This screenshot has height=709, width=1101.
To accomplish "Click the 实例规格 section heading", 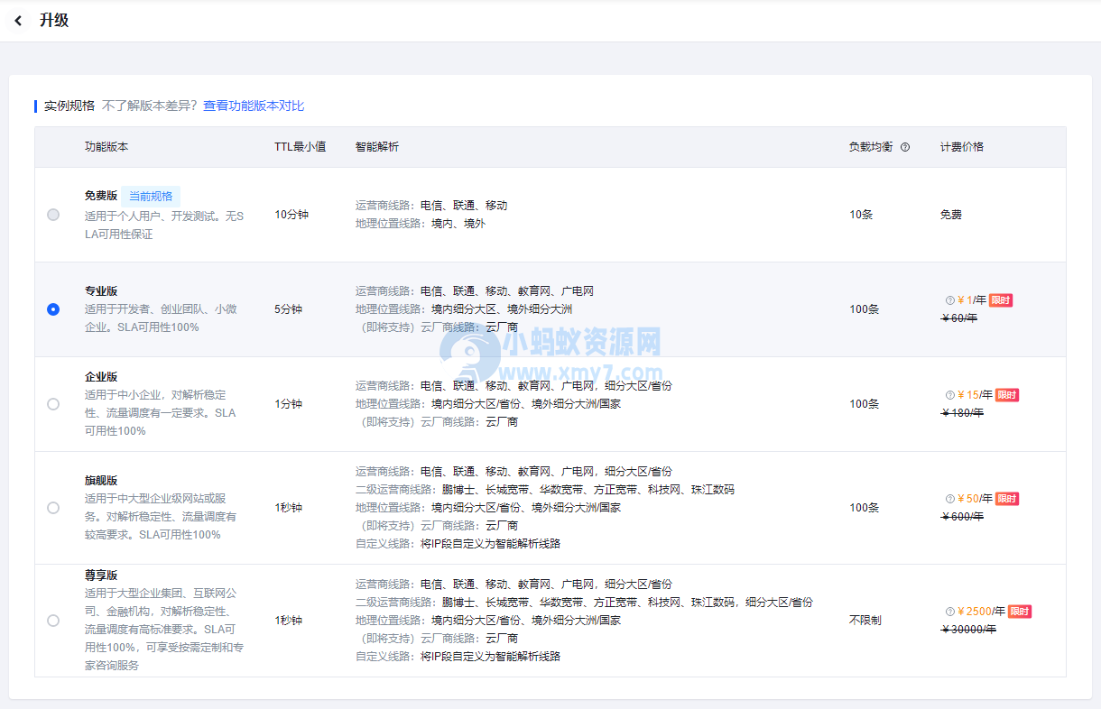I will [69, 106].
